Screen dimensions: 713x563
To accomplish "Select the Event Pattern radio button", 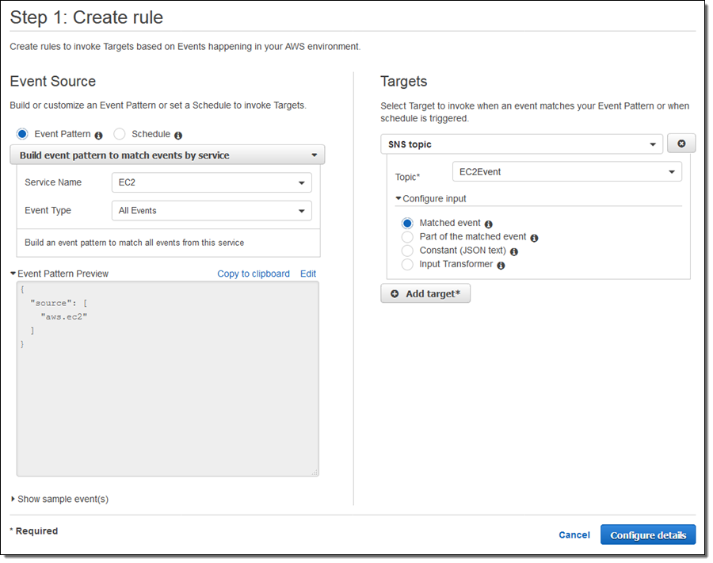I will pyautogui.click(x=22, y=134).
